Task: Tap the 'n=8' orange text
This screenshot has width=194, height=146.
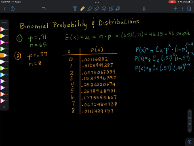Action: point(35,63)
